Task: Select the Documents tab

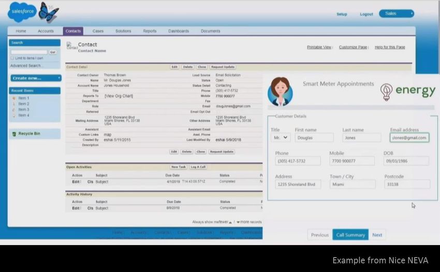Action: tap(211, 31)
